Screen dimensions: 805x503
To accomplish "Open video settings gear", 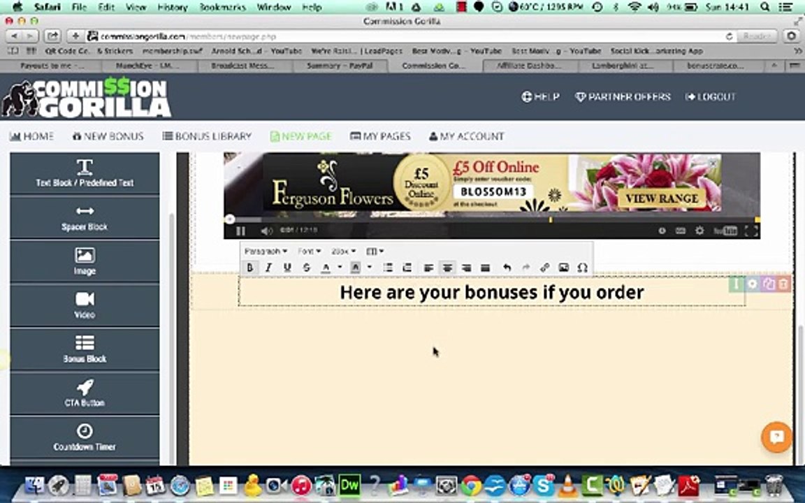I will pos(699,231).
